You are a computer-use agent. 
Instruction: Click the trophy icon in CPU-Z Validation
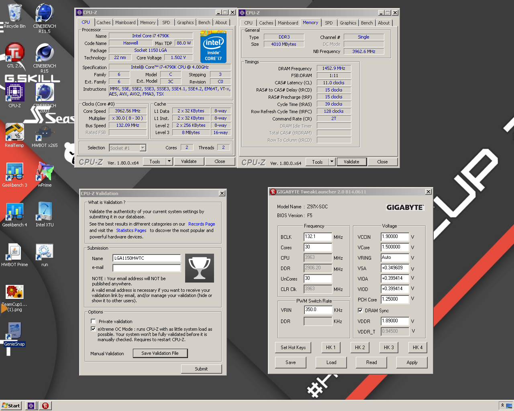coord(200,268)
